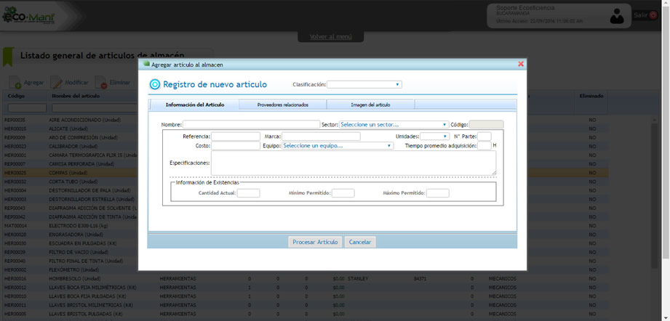Screen dimensions: 670x321
Task: Click the Marca input field
Action: coord(321,137)
